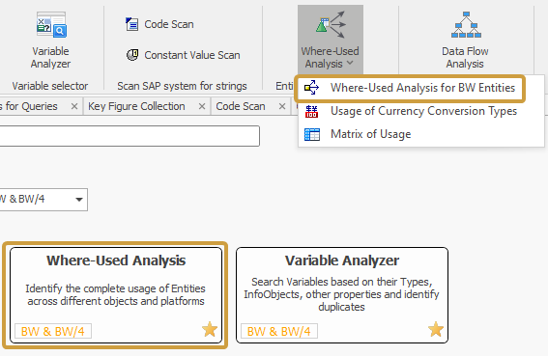Click the Currency Conversion Types icon

coord(311,111)
